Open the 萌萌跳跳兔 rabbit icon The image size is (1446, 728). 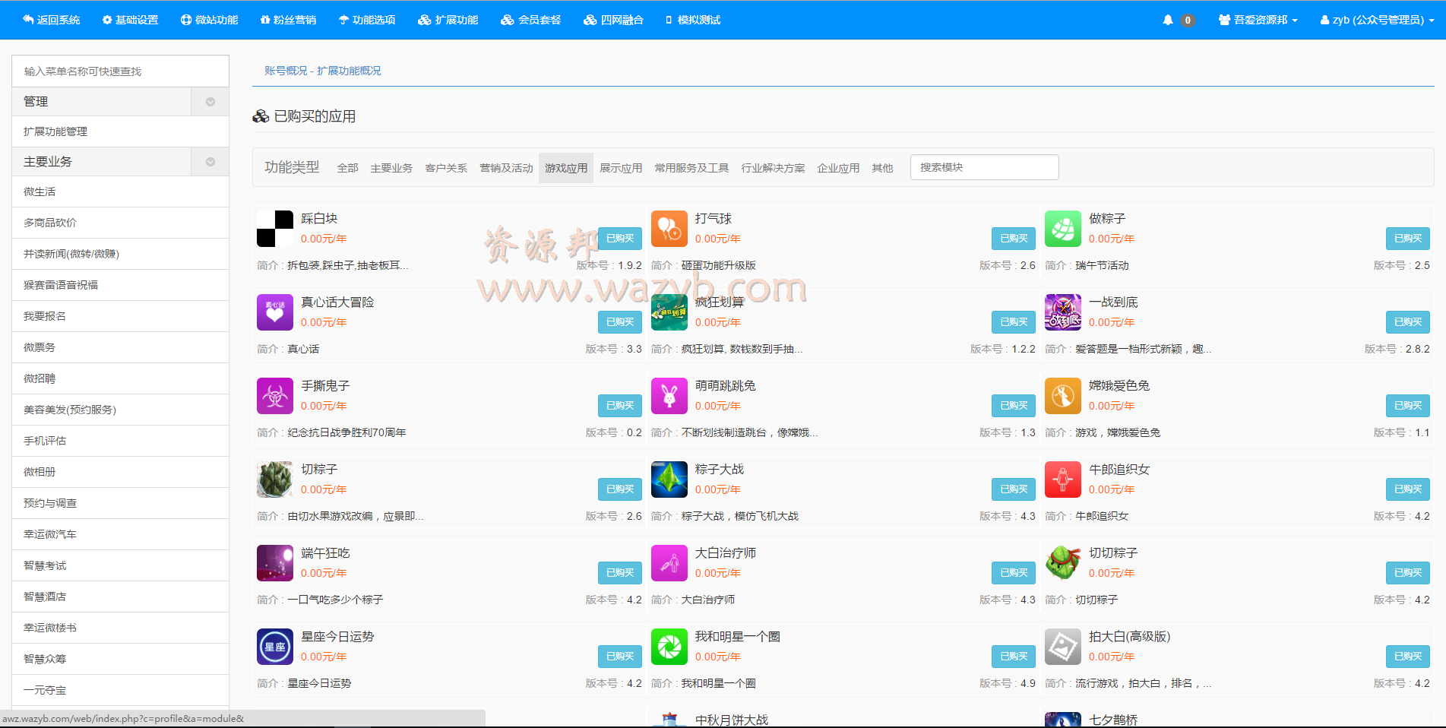tap(669, 396)
